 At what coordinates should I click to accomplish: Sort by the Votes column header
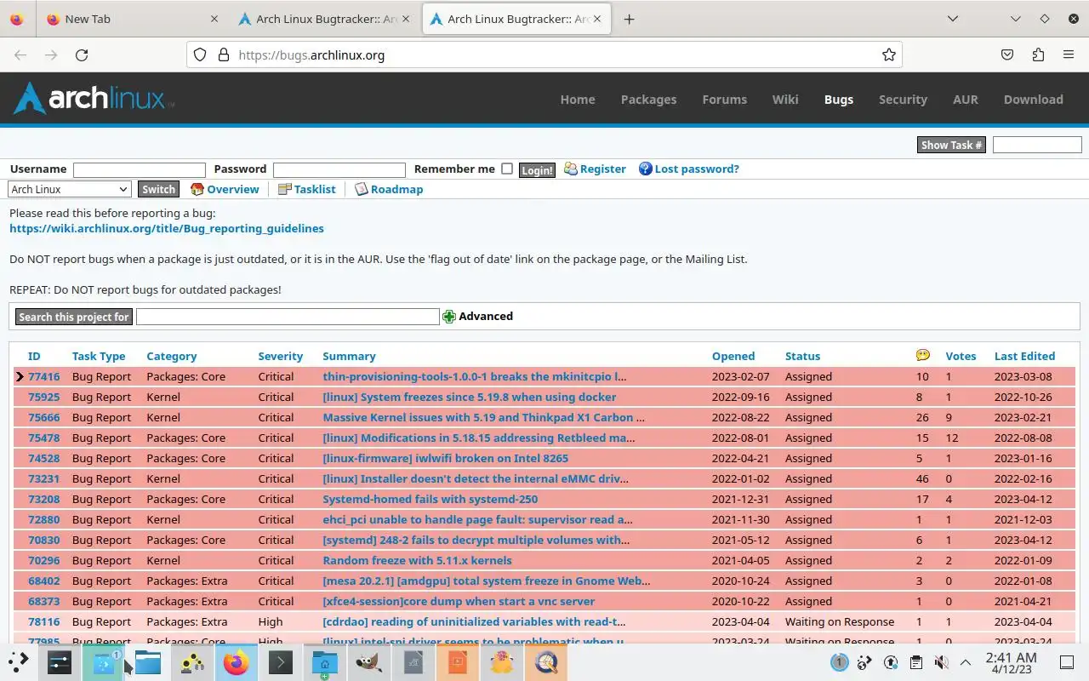(961, 356)
